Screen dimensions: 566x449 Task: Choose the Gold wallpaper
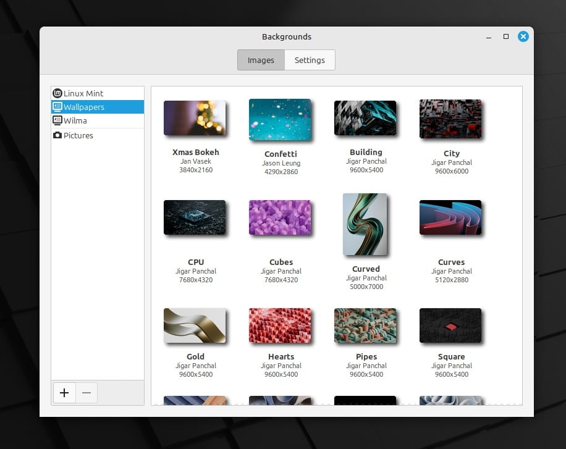(195, 325)
